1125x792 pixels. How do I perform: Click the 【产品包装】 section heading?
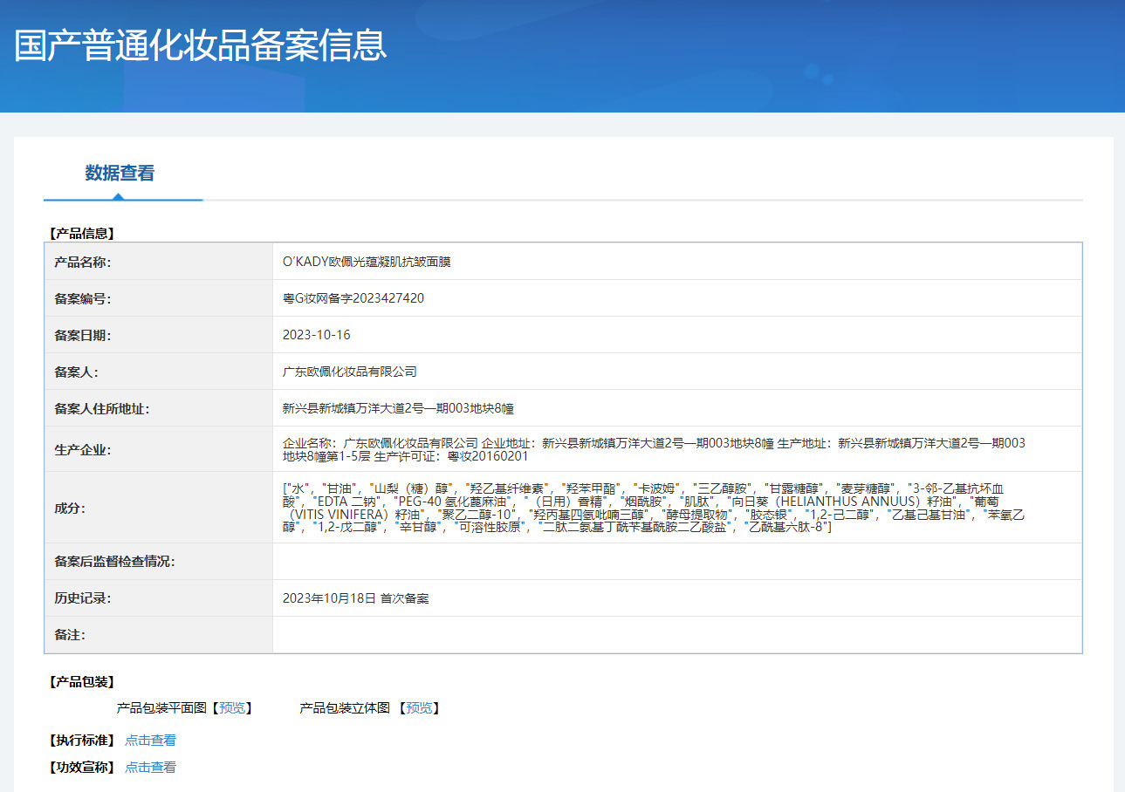coord(81,682)
